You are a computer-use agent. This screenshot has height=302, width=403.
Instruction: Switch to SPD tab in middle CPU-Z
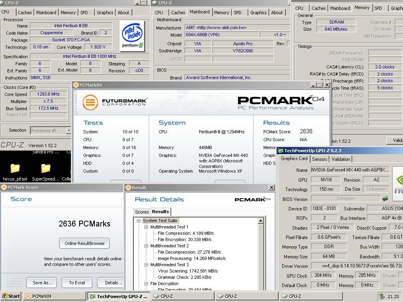click(x=237, y=12)
